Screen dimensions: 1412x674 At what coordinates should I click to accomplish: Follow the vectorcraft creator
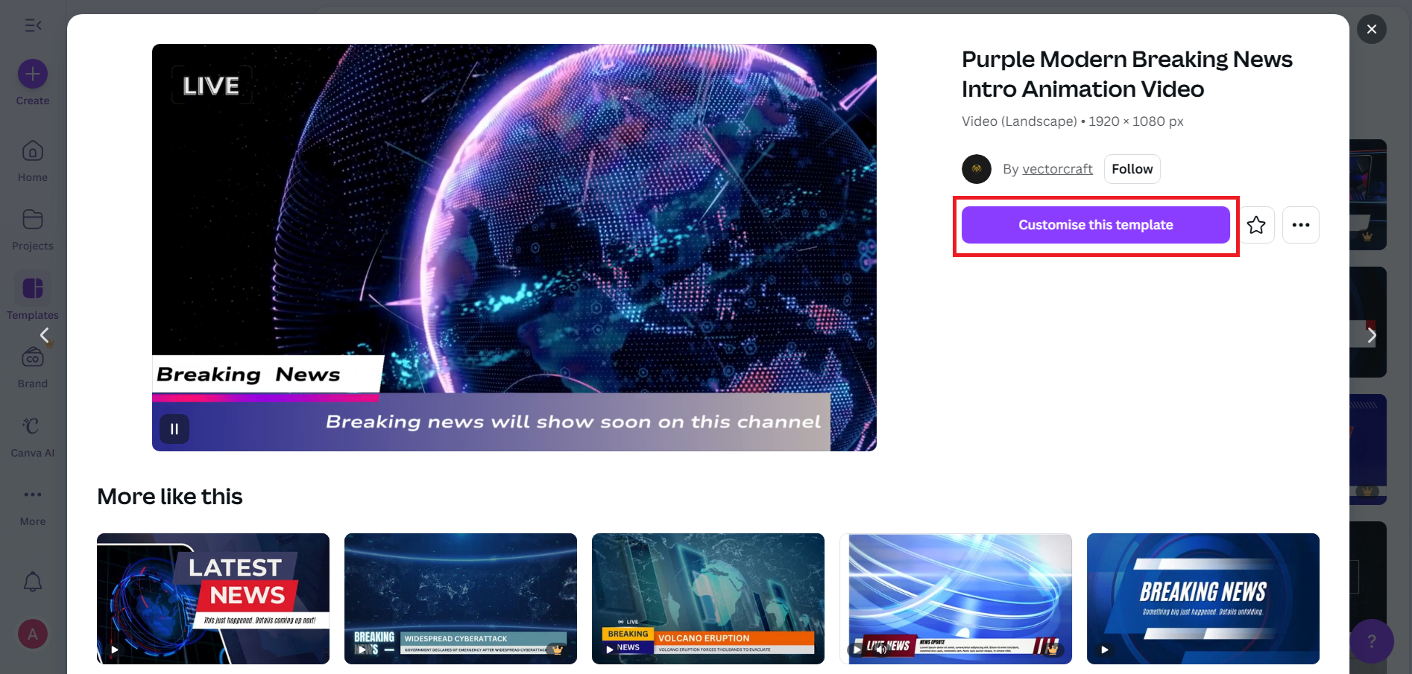[x=1132, y=169]
